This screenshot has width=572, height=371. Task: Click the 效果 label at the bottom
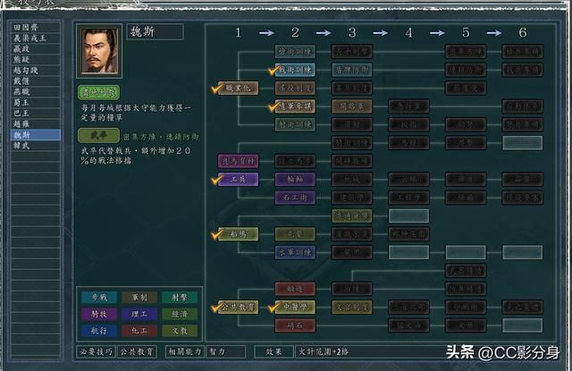click(x=273, y=351)
